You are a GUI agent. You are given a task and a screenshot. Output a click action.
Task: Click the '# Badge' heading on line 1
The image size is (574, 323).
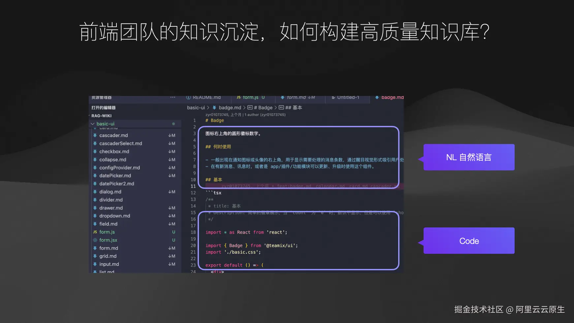point(215,120)
